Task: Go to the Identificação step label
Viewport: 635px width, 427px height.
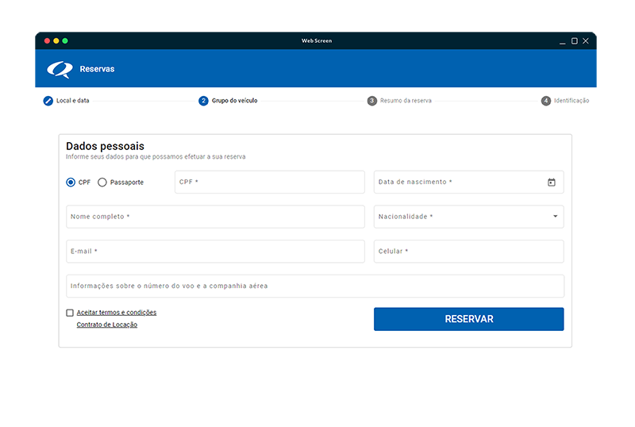Action: click(571, 101)
